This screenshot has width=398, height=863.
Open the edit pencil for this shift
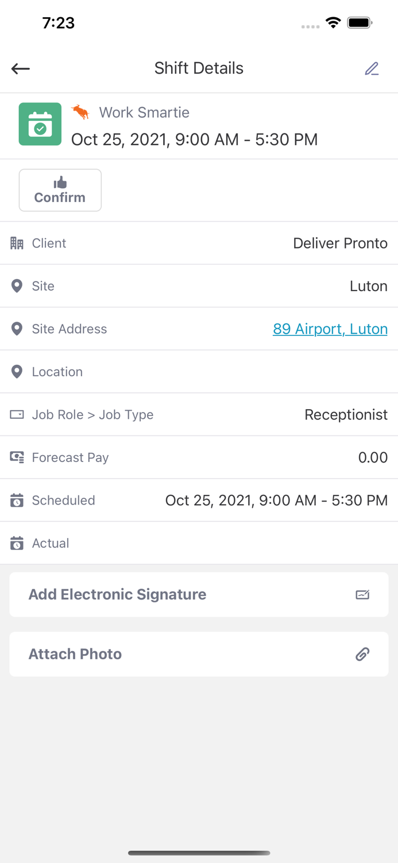[x=372, y=68]
